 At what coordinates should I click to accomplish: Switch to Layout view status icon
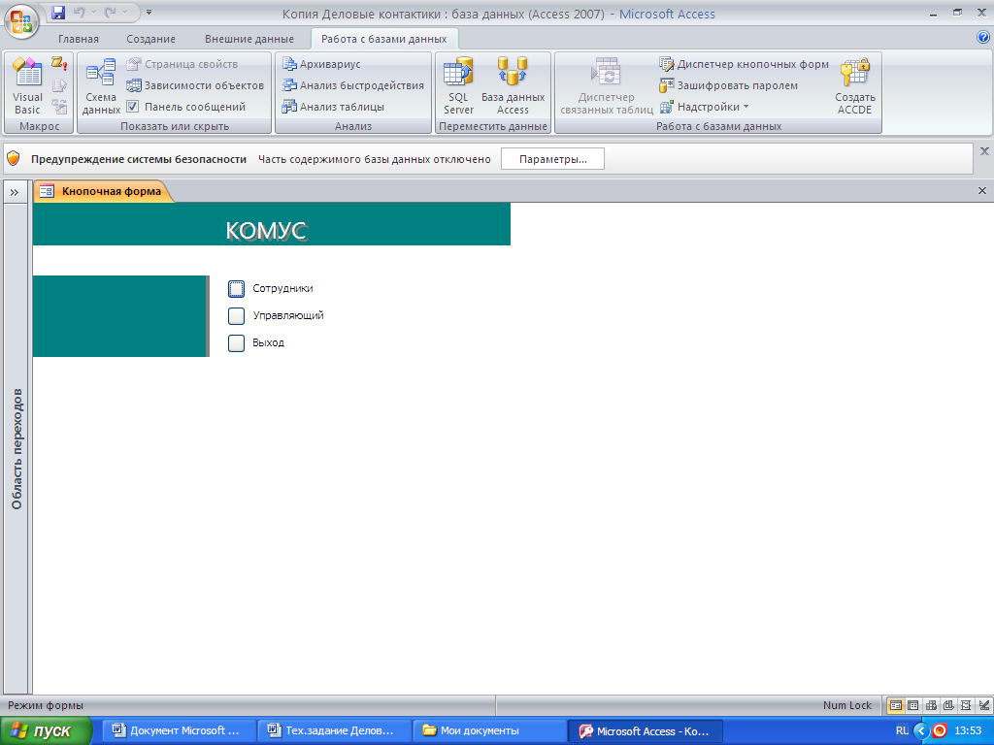click(x=966, y=705)
